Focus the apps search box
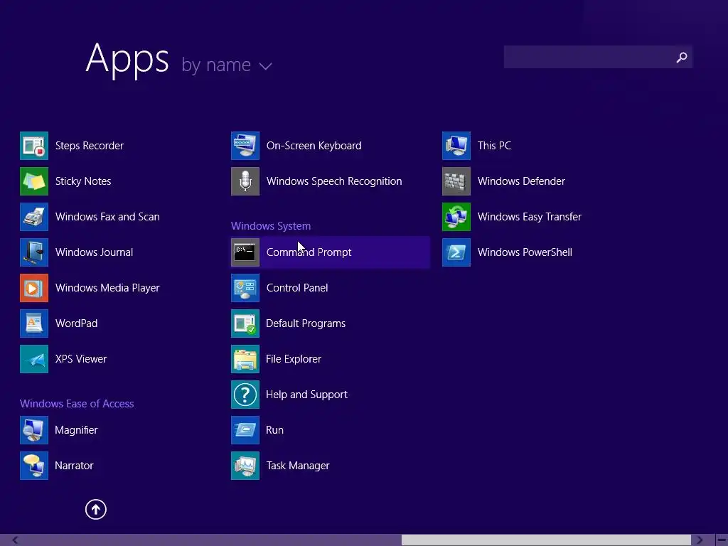The image size is (728, 546). pyautogui.click(x=598, y=57)
